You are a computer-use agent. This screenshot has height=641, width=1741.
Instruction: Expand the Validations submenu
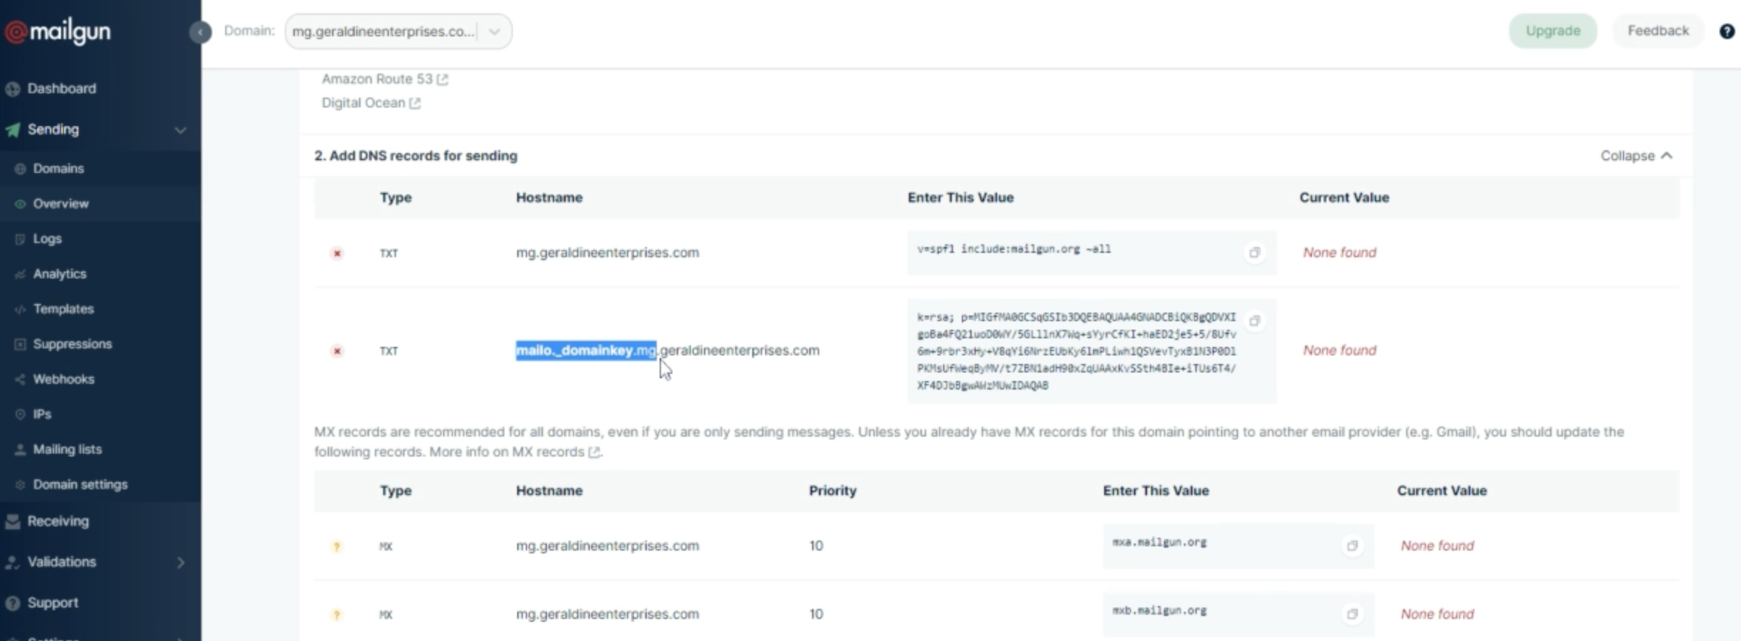pyautogui.click(x=180, y=562)
